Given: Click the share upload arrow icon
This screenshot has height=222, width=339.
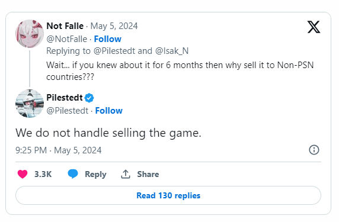Looking at the screenshot, I should (x=126, y=174).
